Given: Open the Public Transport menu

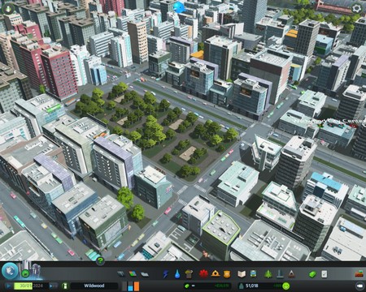Looking at the screenshot, I should (253, 274).
